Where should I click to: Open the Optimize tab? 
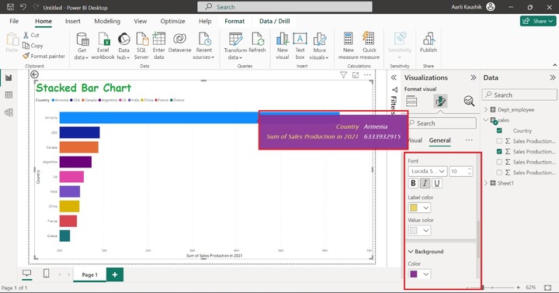(x=172, y=21)
